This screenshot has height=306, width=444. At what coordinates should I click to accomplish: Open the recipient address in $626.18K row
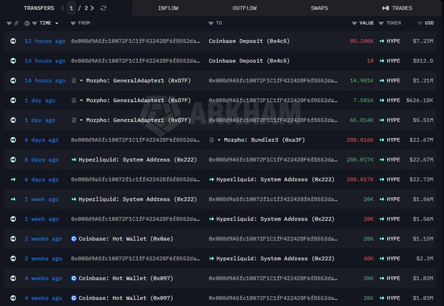273,101
